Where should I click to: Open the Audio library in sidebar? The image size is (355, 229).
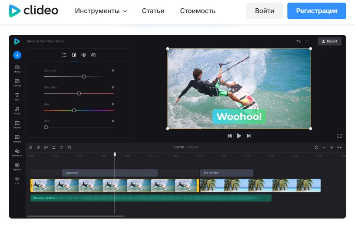(17, 110)
